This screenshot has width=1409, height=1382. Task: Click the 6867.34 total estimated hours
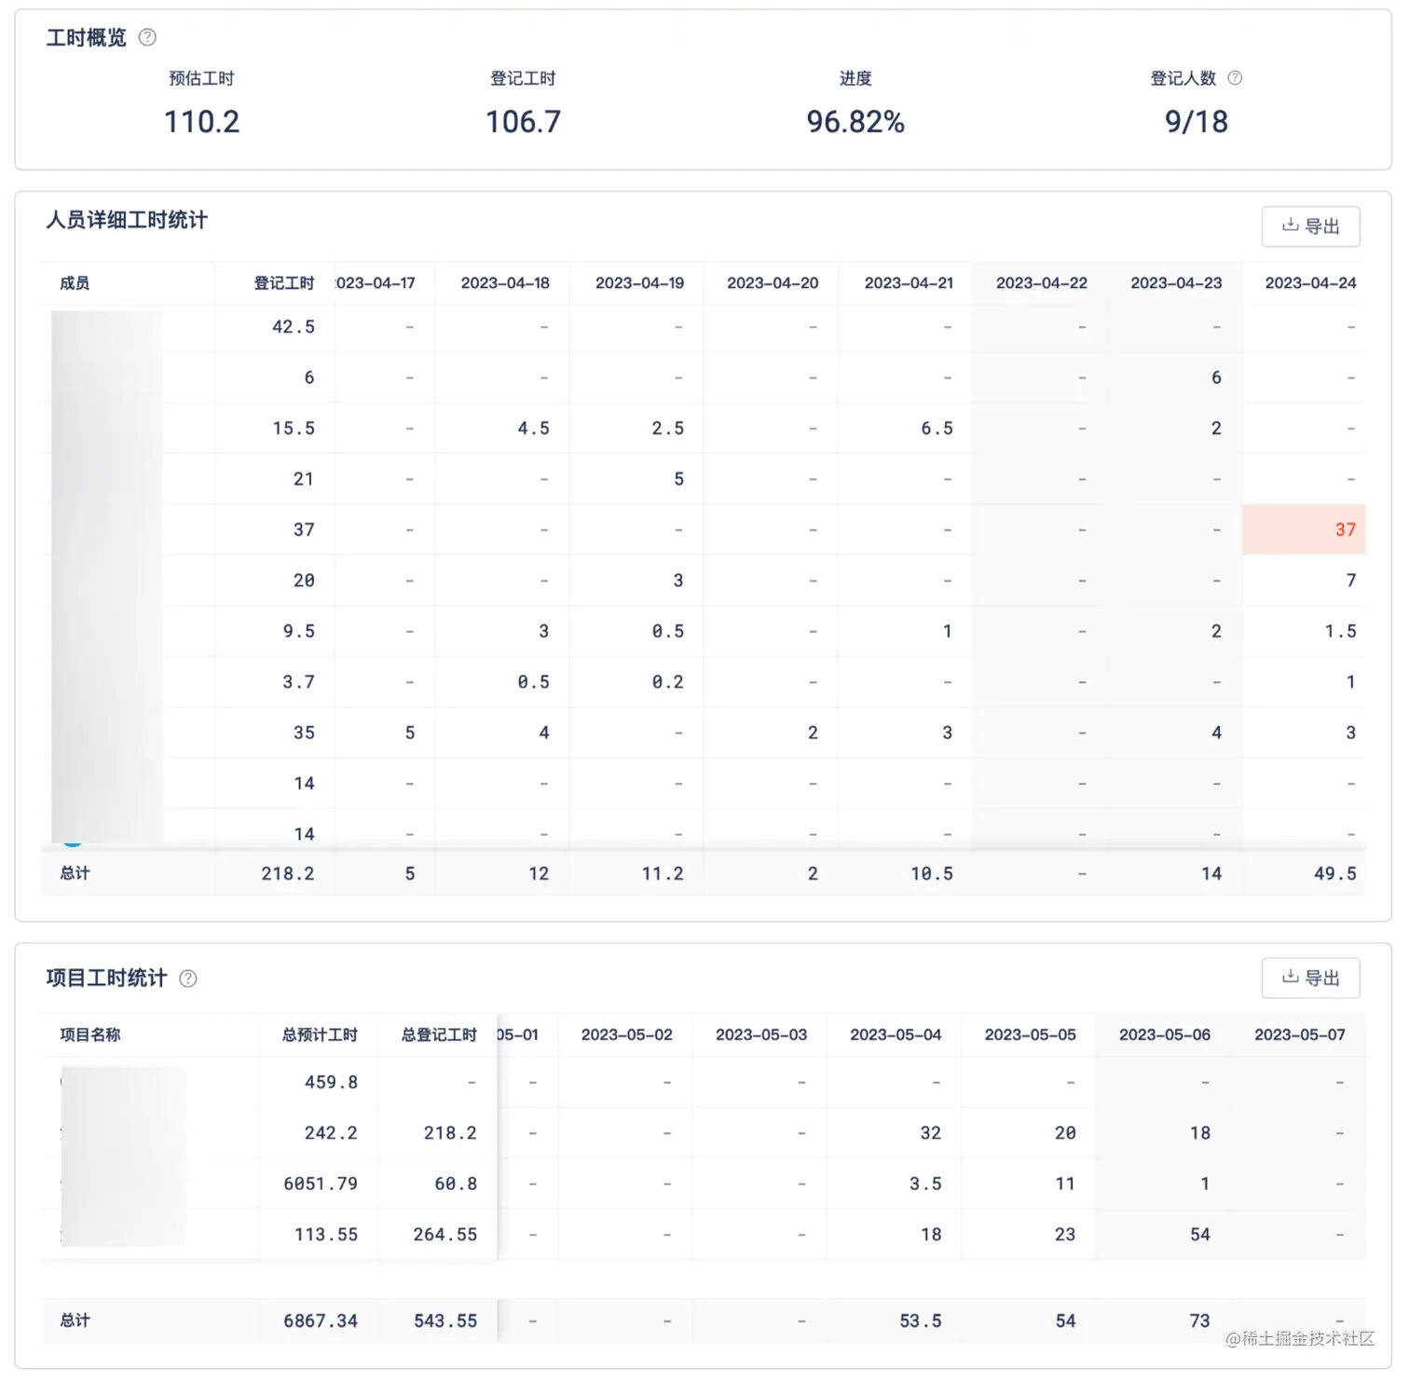(321, 1321)
